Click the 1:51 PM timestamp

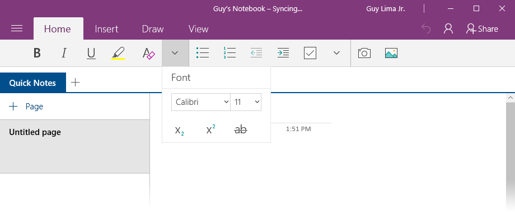click(x=298, y=129)
